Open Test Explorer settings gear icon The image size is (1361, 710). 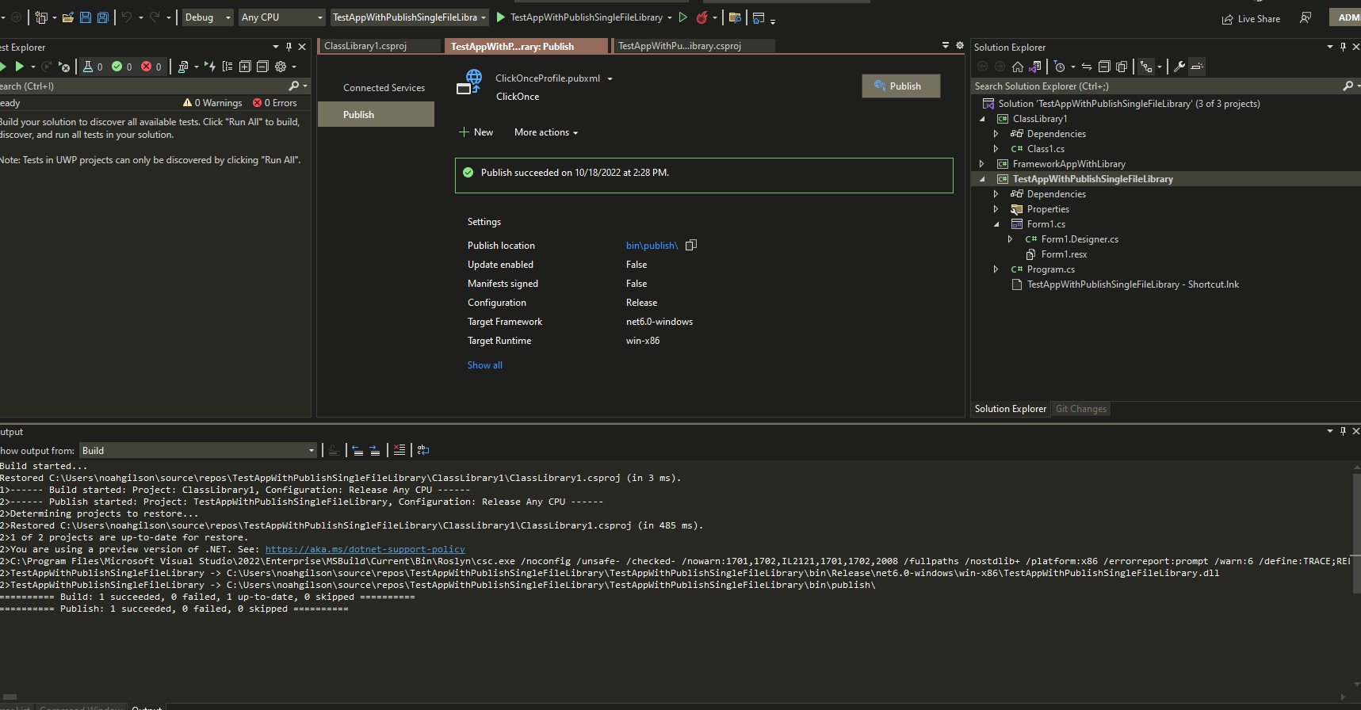pyautogui.click(x=281, y=67)
